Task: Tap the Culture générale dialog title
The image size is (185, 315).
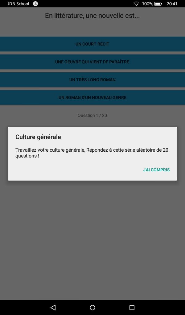Action: [x=38, y=137]
